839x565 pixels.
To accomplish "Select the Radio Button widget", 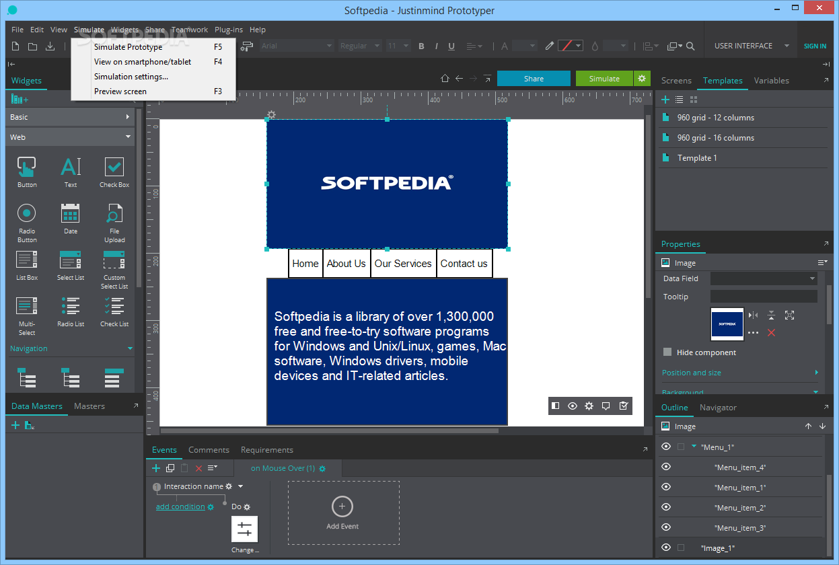I will [x=27, y=223].
